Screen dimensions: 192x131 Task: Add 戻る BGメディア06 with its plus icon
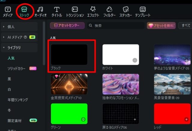[x=135, y=119]
